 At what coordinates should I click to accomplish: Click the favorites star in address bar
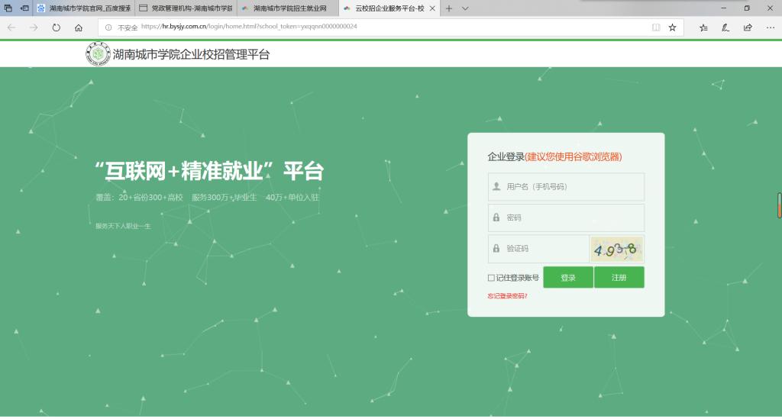[673, 27]
